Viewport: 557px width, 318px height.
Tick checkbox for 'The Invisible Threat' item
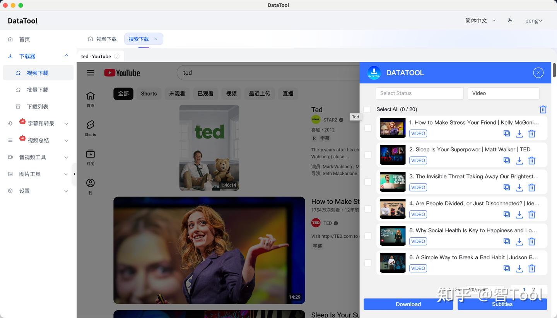click(368, 182)
